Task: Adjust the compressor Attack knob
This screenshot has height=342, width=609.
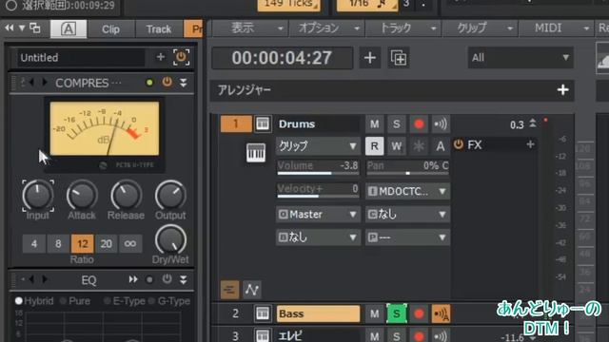Action: (x=82, y=195)
